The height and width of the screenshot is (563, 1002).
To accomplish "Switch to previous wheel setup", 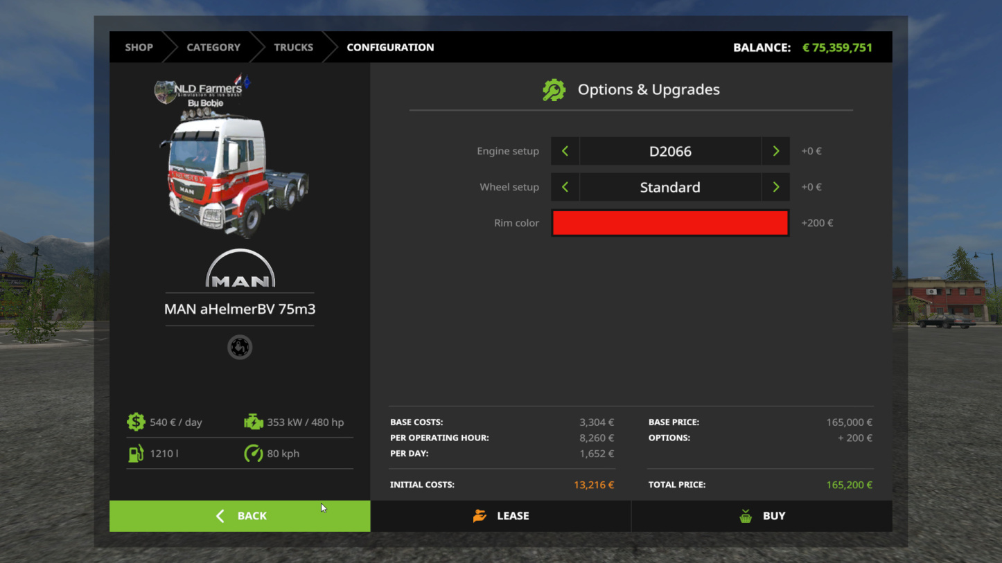I will 565,187.
